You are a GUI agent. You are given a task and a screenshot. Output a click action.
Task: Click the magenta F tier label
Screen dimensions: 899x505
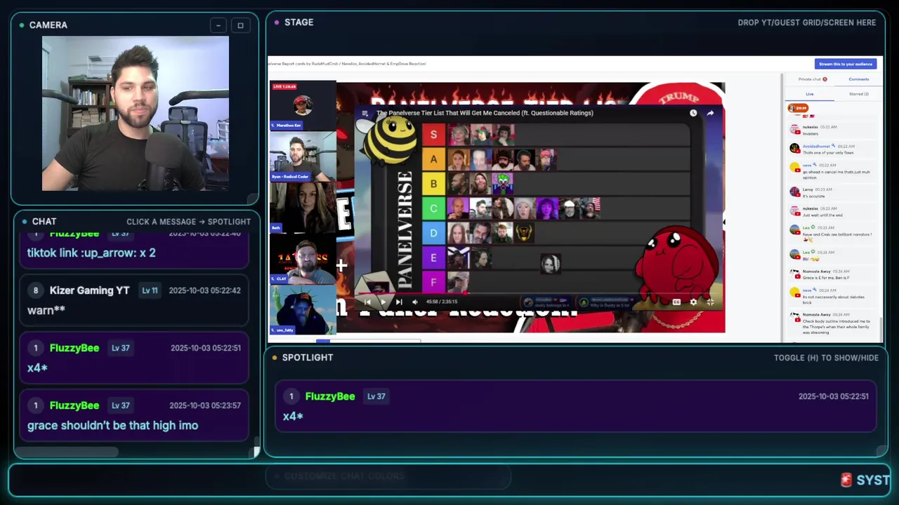tap(433, 281)
